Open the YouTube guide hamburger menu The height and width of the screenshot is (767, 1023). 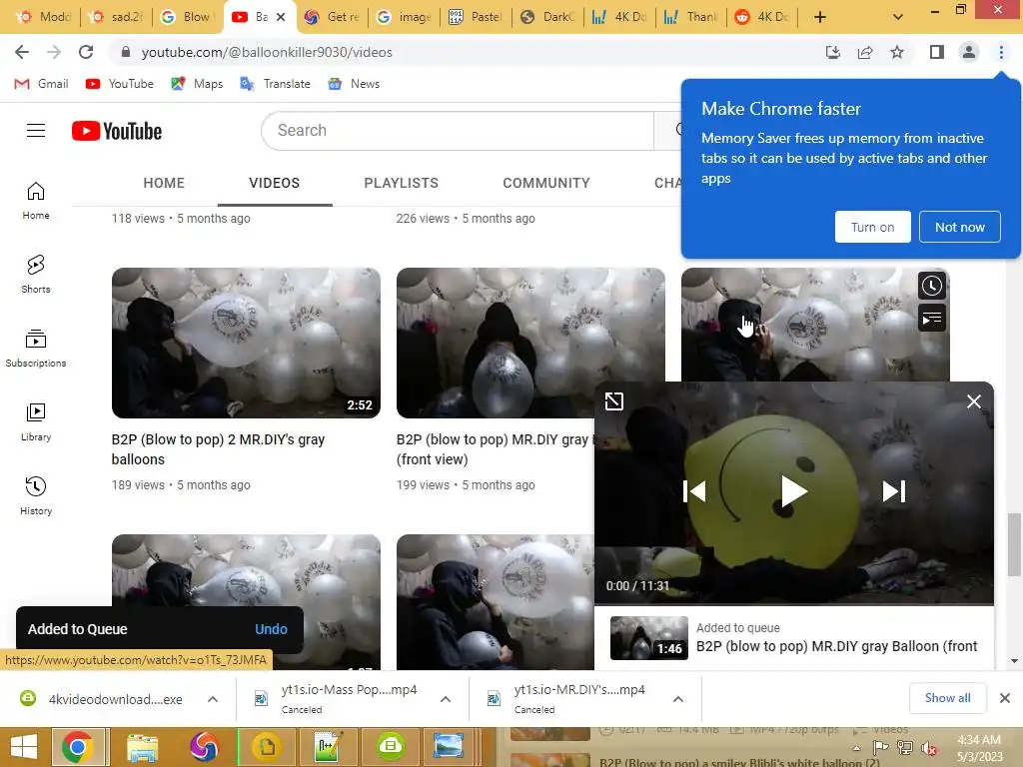click(36, 131)
